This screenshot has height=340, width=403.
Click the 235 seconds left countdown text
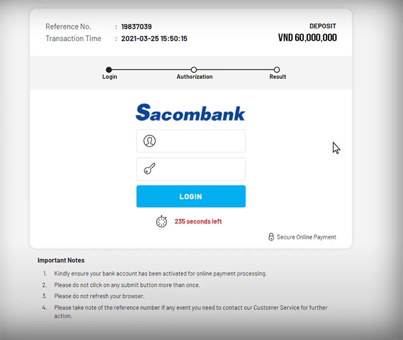pos(198,221)
